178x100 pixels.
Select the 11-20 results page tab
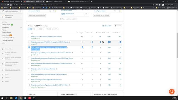34,29
